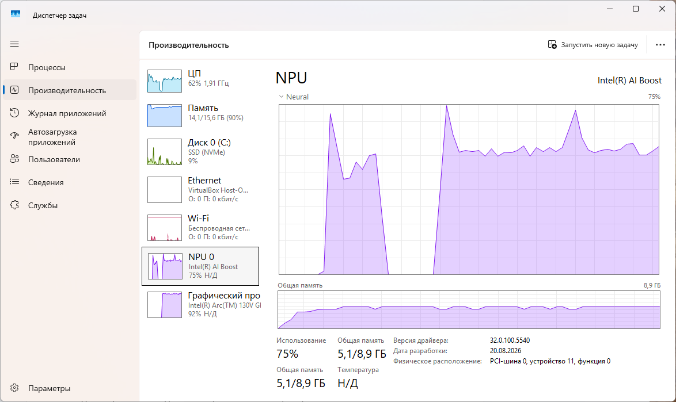The width and height of the screenshot is (676, 402).
Task: Click driver version 32.0.100.5540
Action: tap(510, 340)
